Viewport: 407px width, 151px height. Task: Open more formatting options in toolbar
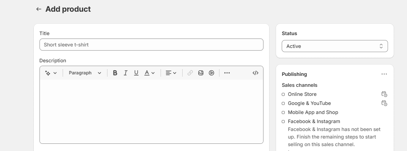(x=227, y=73)
